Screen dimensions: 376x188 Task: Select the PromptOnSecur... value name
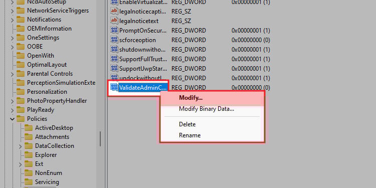(x=143, y=31)
